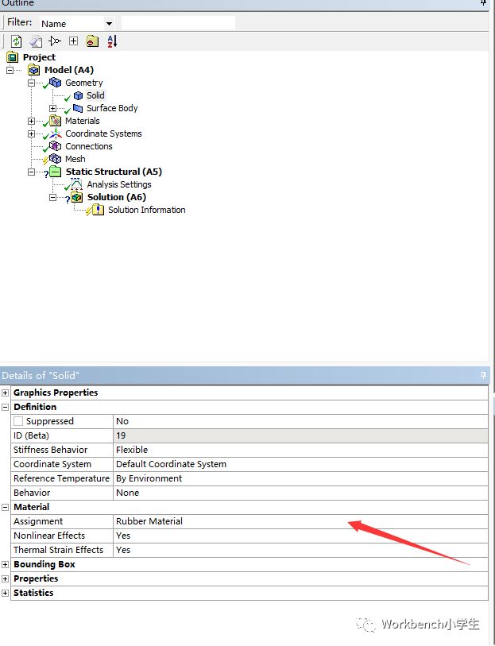Click the refresh search toolbar icon
The image size is (495, 646).
point(16,41)
